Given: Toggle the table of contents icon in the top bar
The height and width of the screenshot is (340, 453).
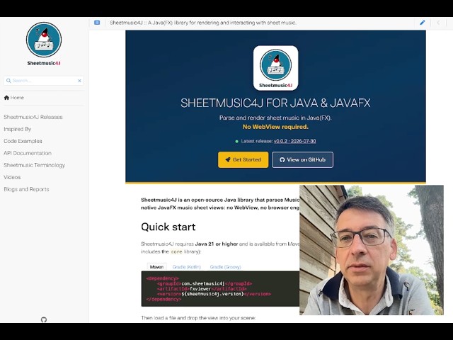Looking at the screenshot, I should point(97,23).
